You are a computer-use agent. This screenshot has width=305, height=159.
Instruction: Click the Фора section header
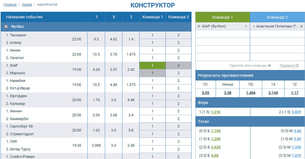[250, 103]
